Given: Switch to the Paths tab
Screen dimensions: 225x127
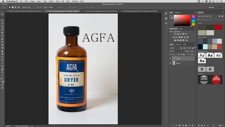Looking at the screenshot, I should pos(185,44).
